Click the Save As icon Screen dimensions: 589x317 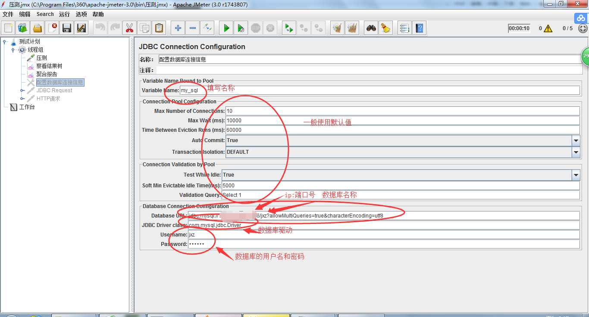tap(81, 28)
